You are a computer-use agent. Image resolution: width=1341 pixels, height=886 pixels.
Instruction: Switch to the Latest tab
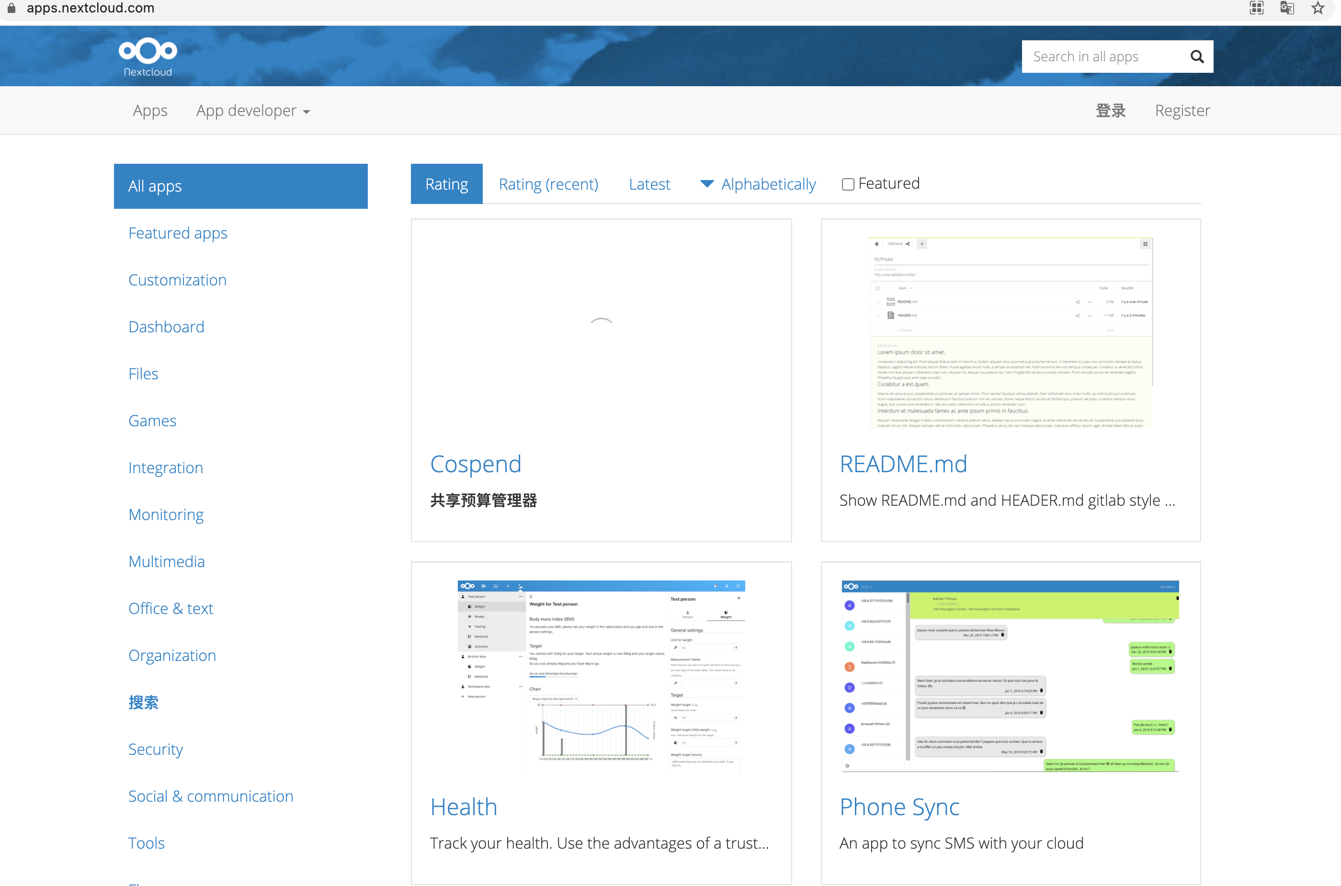pyautogui.click(x=649, y=183)
